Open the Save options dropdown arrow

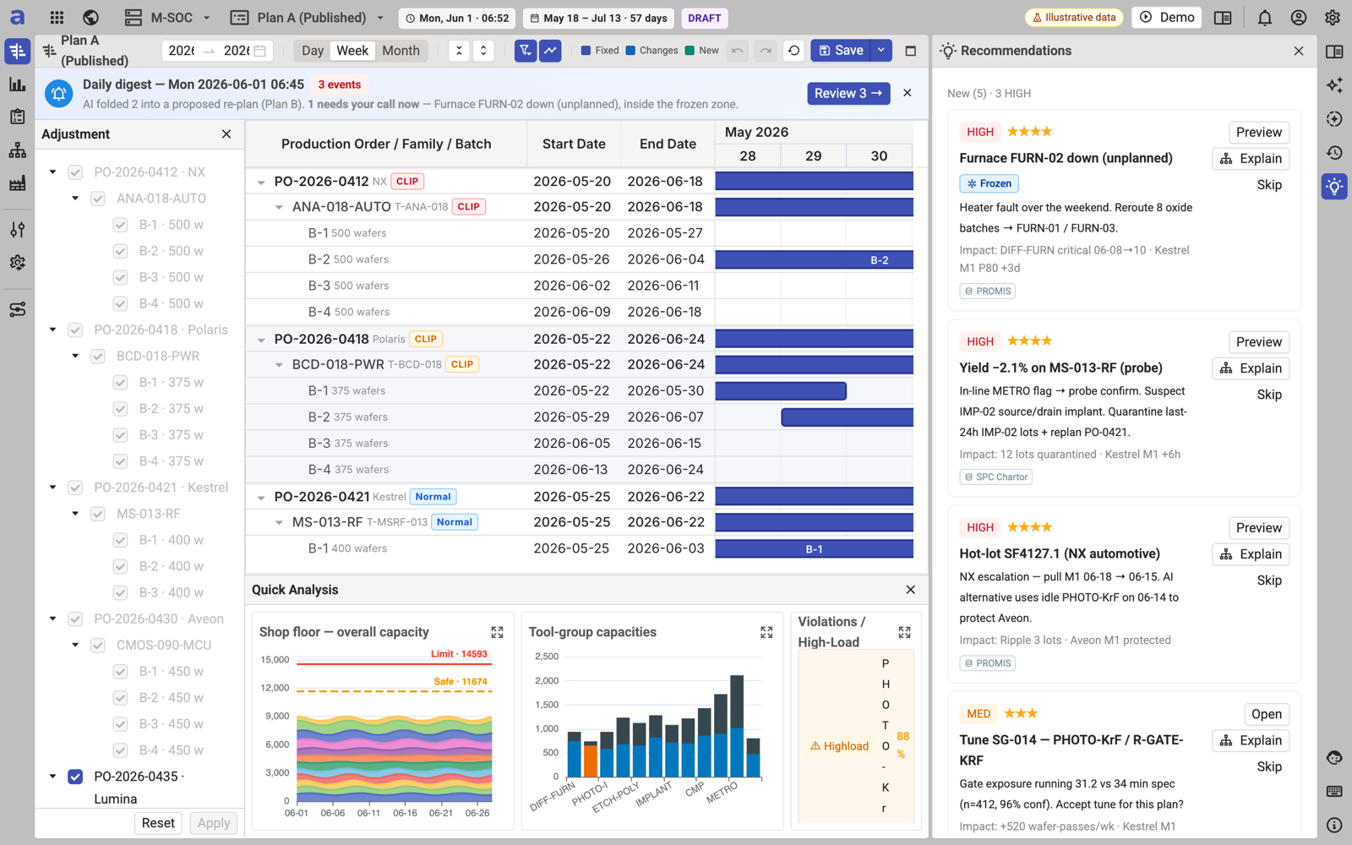(881, 51)
